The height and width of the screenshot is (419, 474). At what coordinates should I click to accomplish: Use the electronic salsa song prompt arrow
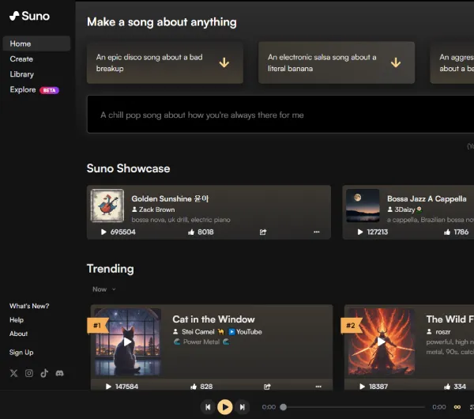[396, 62]
